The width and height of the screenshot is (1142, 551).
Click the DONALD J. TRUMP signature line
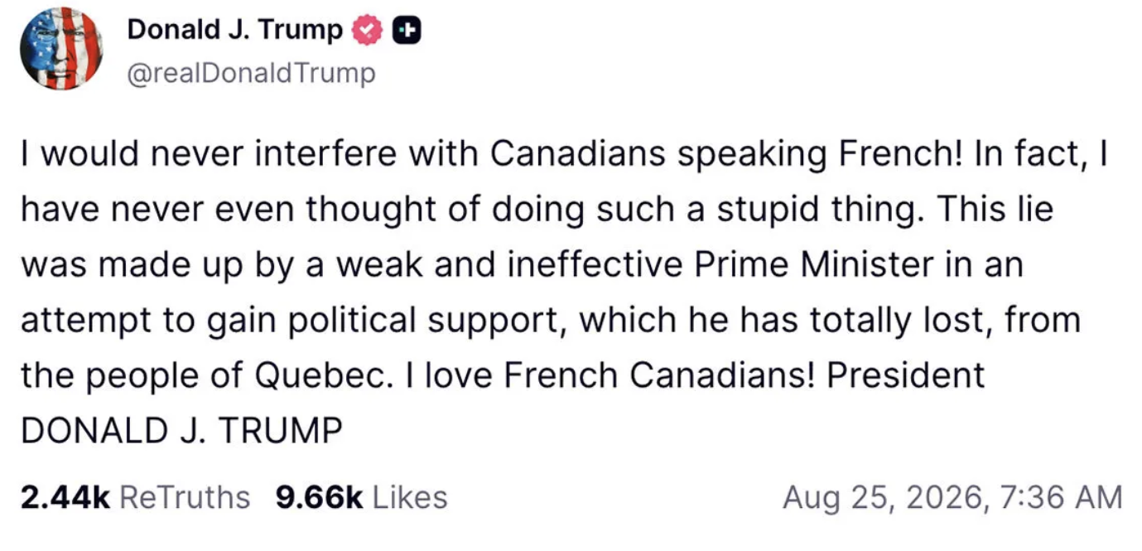click(181, 431)
